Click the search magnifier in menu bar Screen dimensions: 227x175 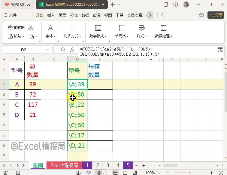pos(163,15)
